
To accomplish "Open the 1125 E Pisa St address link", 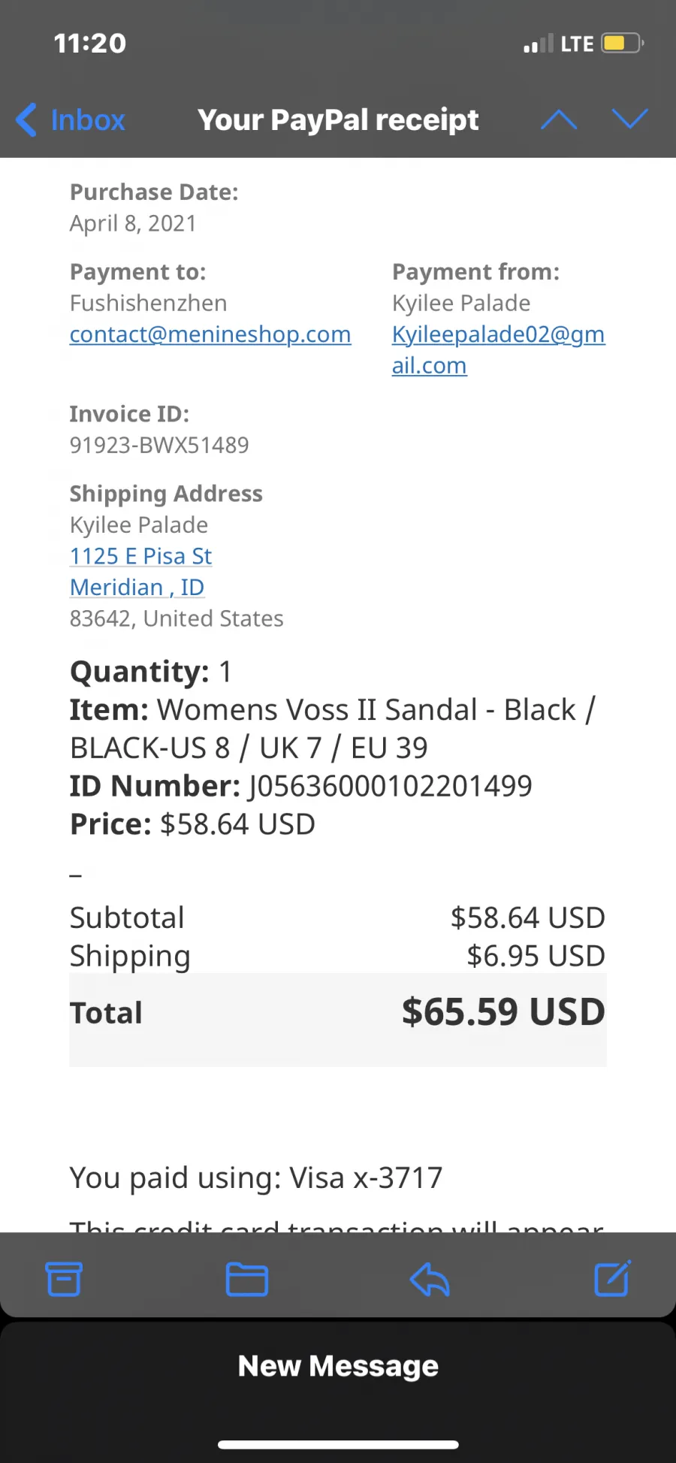I will (x=141, y=556).
